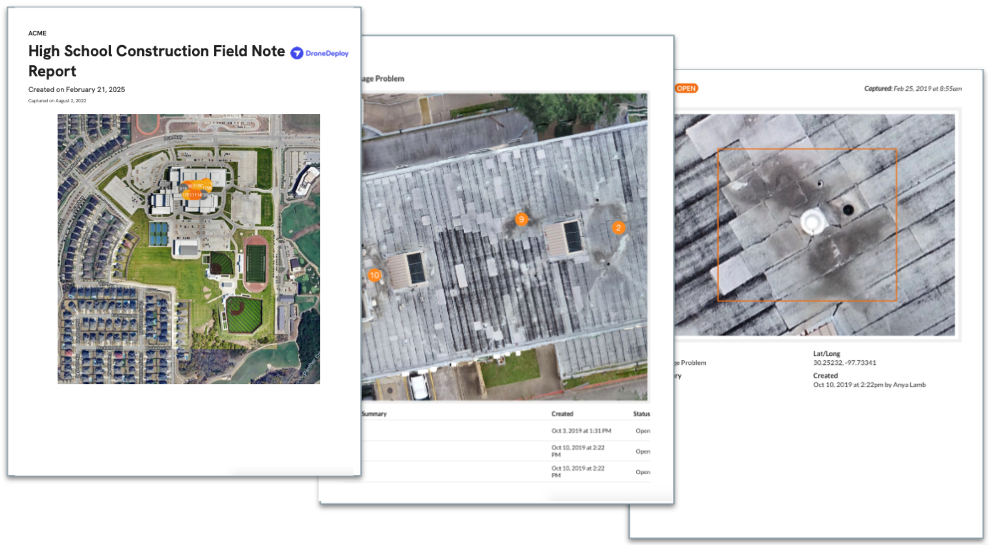This screenshot has height=556, width=989.
Task: Select map marker number 10 on the roof
Action: click(374, 275)
